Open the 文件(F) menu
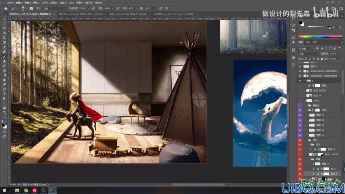 [x=10, y=3]
